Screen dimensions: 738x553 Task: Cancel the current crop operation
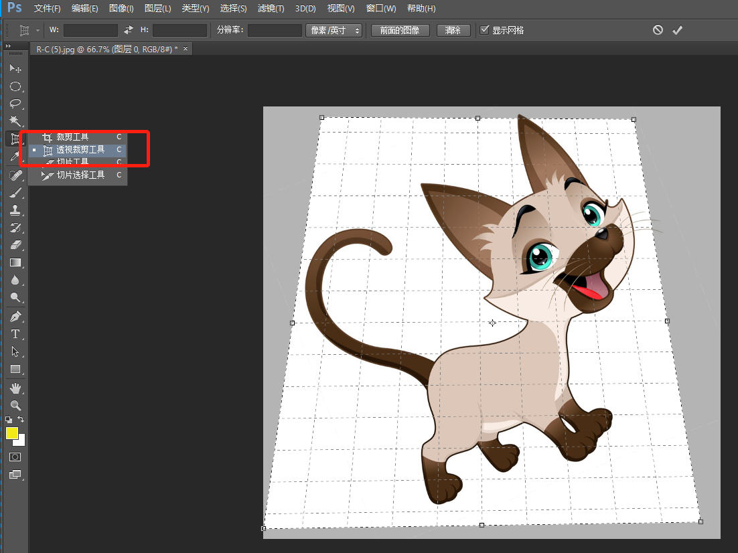point(658,30)
